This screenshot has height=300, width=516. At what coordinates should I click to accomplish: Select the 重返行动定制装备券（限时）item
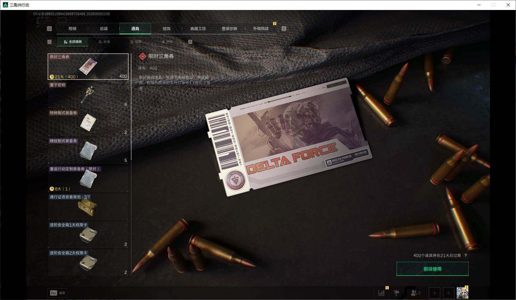(88, 179)
